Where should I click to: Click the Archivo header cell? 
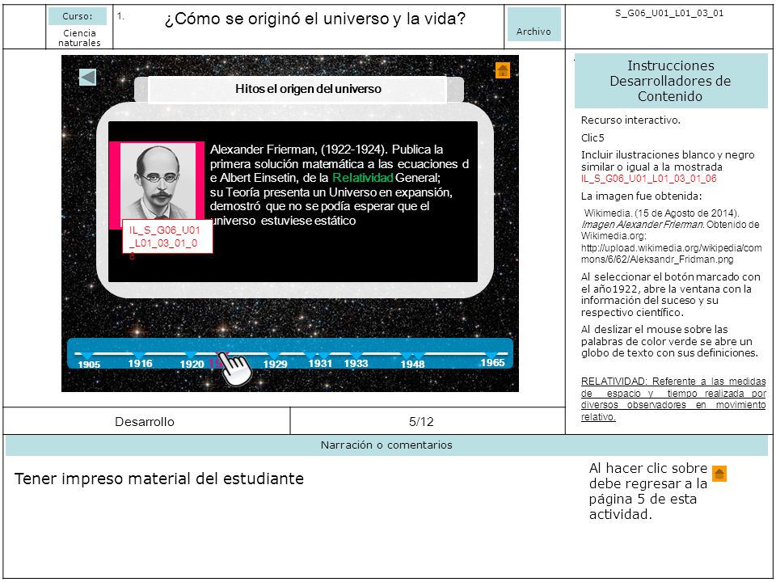[534, 25]
